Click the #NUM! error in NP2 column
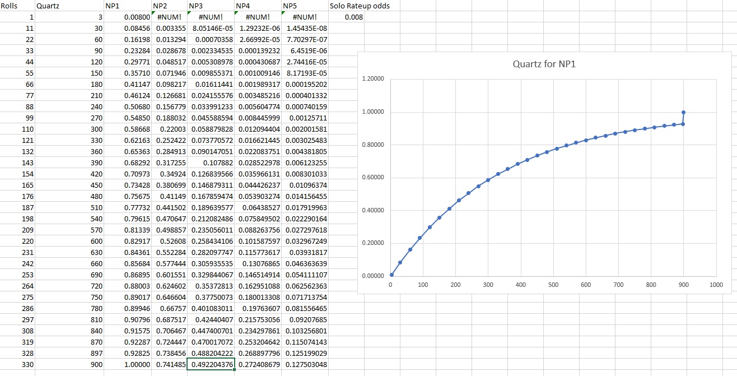Viewport: 737px width, 376px height. [169, 17]
